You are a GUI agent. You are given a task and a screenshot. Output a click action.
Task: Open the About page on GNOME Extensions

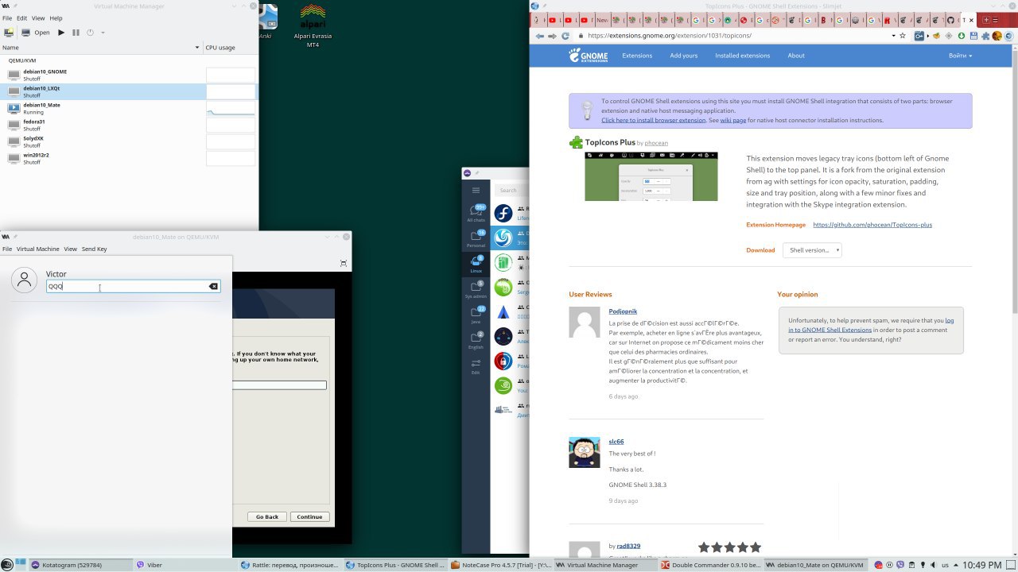(796, 56)
